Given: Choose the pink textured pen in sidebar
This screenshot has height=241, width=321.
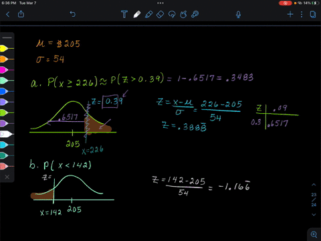Looking at the screenshot, I should point(7,166).
